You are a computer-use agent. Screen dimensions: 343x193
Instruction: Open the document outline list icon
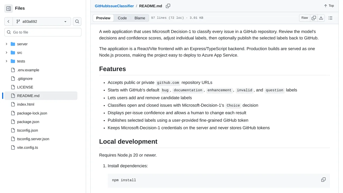(330, 18)
